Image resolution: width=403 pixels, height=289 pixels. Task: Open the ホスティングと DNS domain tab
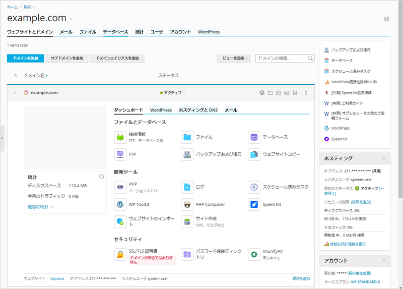198,110
